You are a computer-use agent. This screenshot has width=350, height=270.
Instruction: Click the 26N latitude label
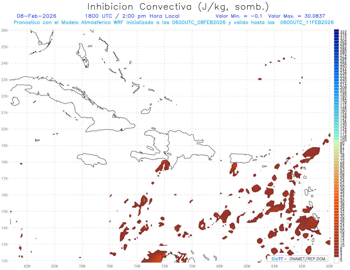4,30
